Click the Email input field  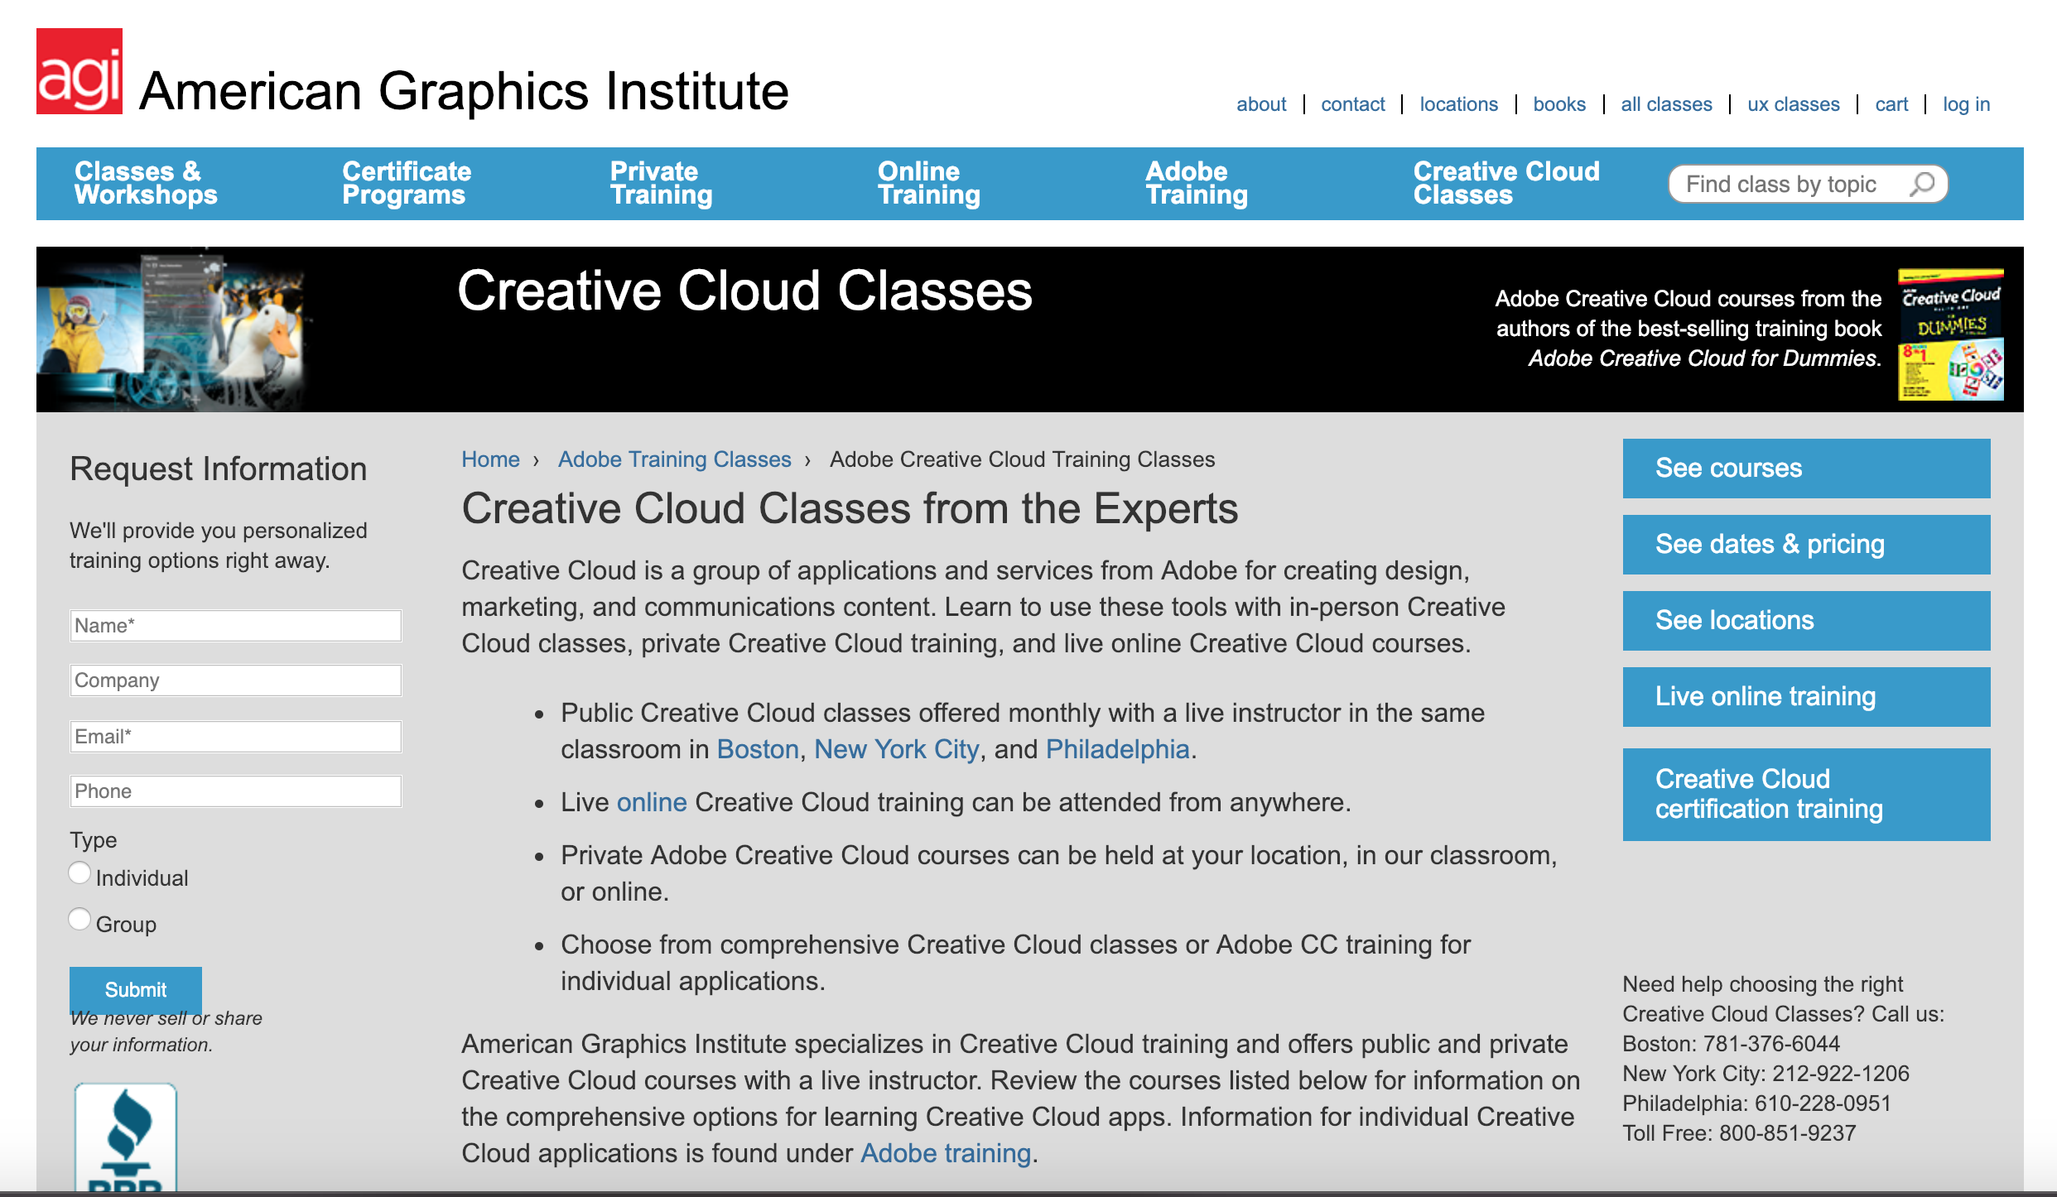(236, 737)
